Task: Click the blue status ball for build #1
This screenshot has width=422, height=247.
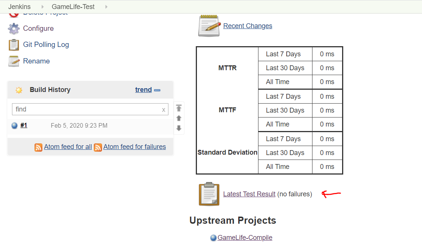Action: (15, 126)
